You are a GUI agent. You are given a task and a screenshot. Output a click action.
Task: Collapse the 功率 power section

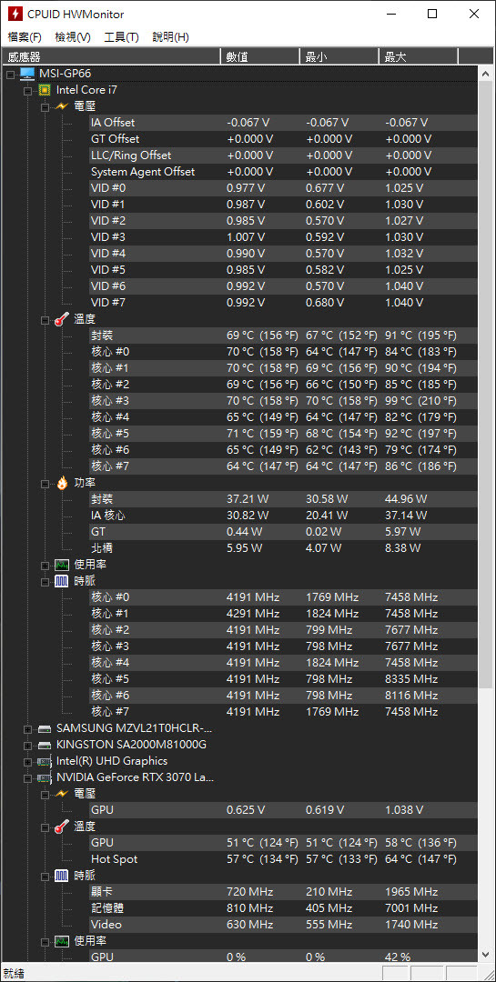[x=45, y=483]
